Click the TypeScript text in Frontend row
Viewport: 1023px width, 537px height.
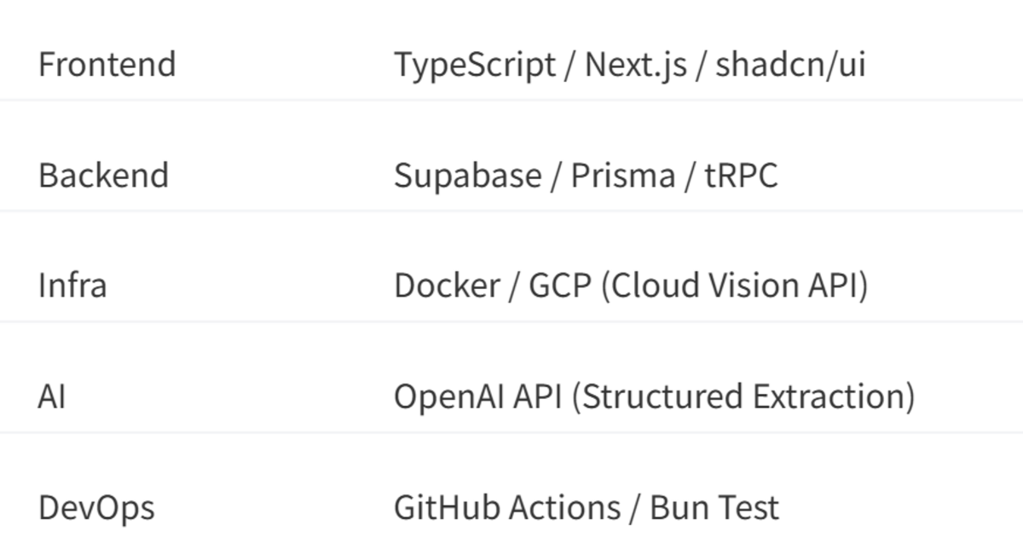(x=475, y=66)
